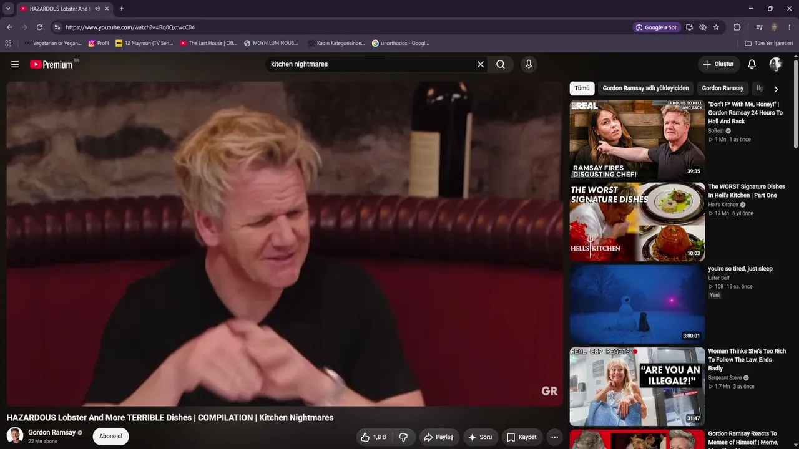Open the HELL'S KITCHEN worst dishes thumbnail
The image size is (799, 449).
(x=637, y=222)
